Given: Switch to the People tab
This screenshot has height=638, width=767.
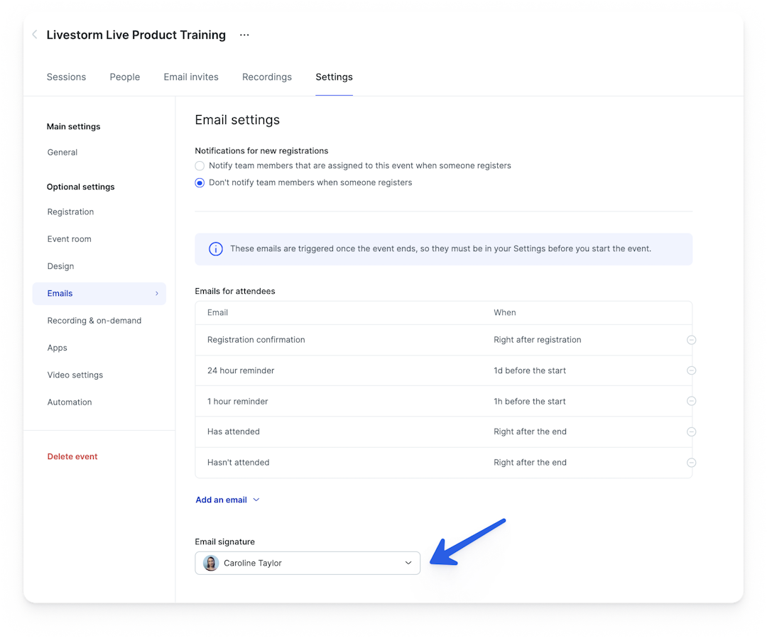Looking at the screenshot, I should 125,77.
